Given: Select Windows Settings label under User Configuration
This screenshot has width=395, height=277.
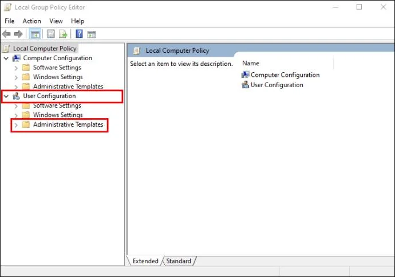Looking at the screenshot, I should (x=58, y=115).
